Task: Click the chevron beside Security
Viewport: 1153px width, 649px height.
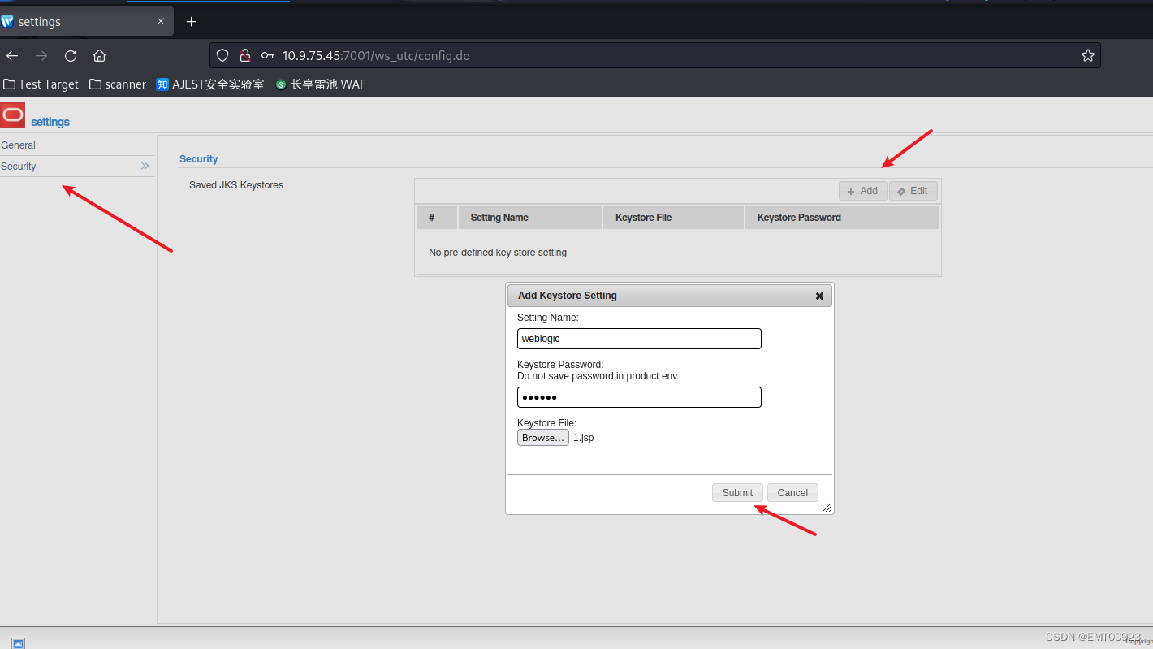Action: (x=145, y=166)
